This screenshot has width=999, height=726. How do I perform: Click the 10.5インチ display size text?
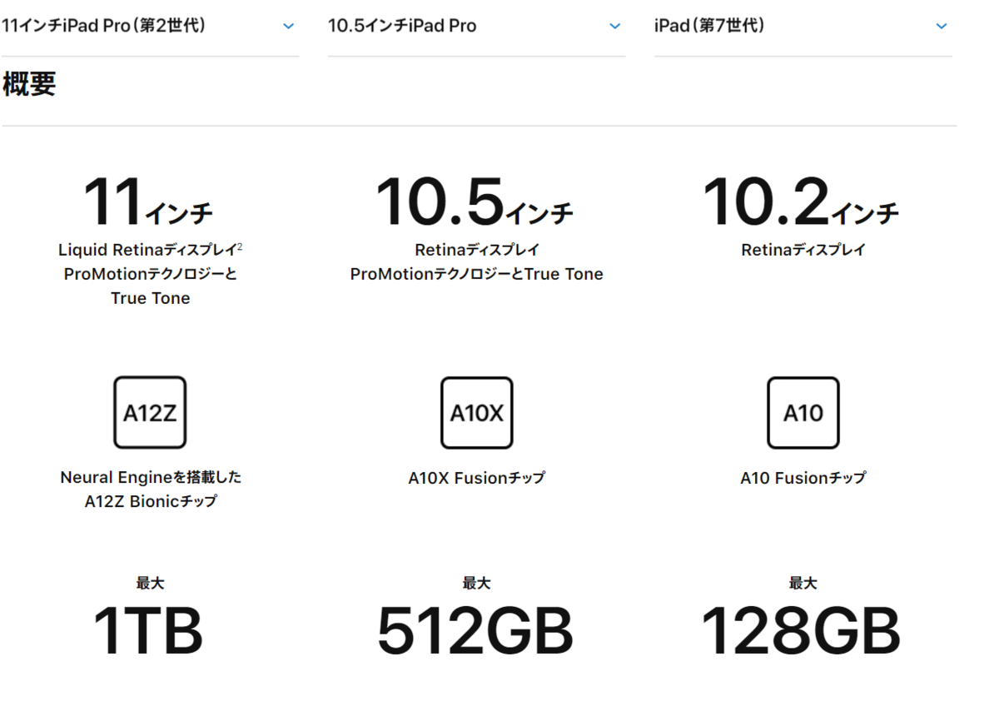coord(475,203)
